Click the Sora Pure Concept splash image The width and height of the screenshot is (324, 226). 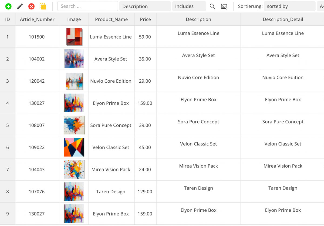[x=74, y=125]
